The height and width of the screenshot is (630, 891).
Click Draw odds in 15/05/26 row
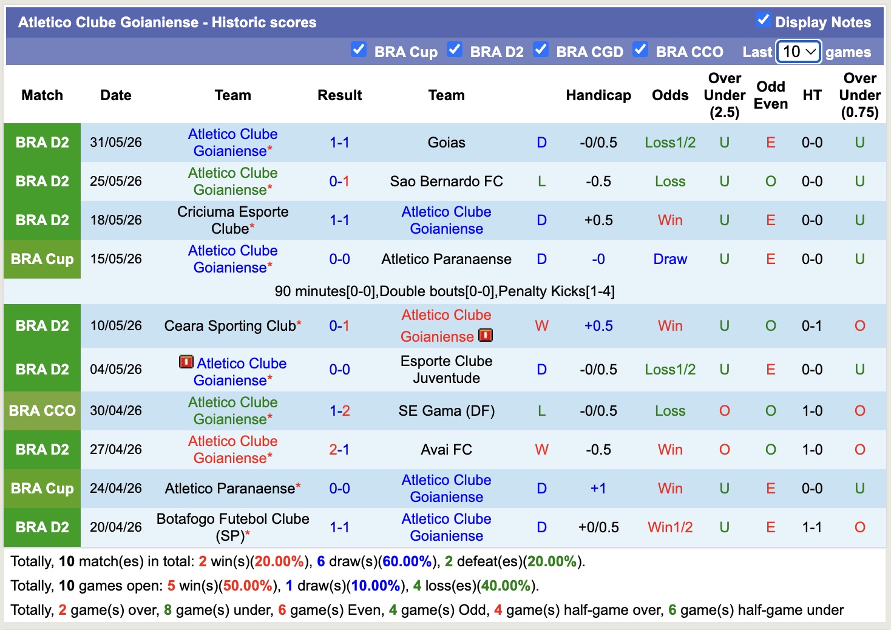coord(670,259)
